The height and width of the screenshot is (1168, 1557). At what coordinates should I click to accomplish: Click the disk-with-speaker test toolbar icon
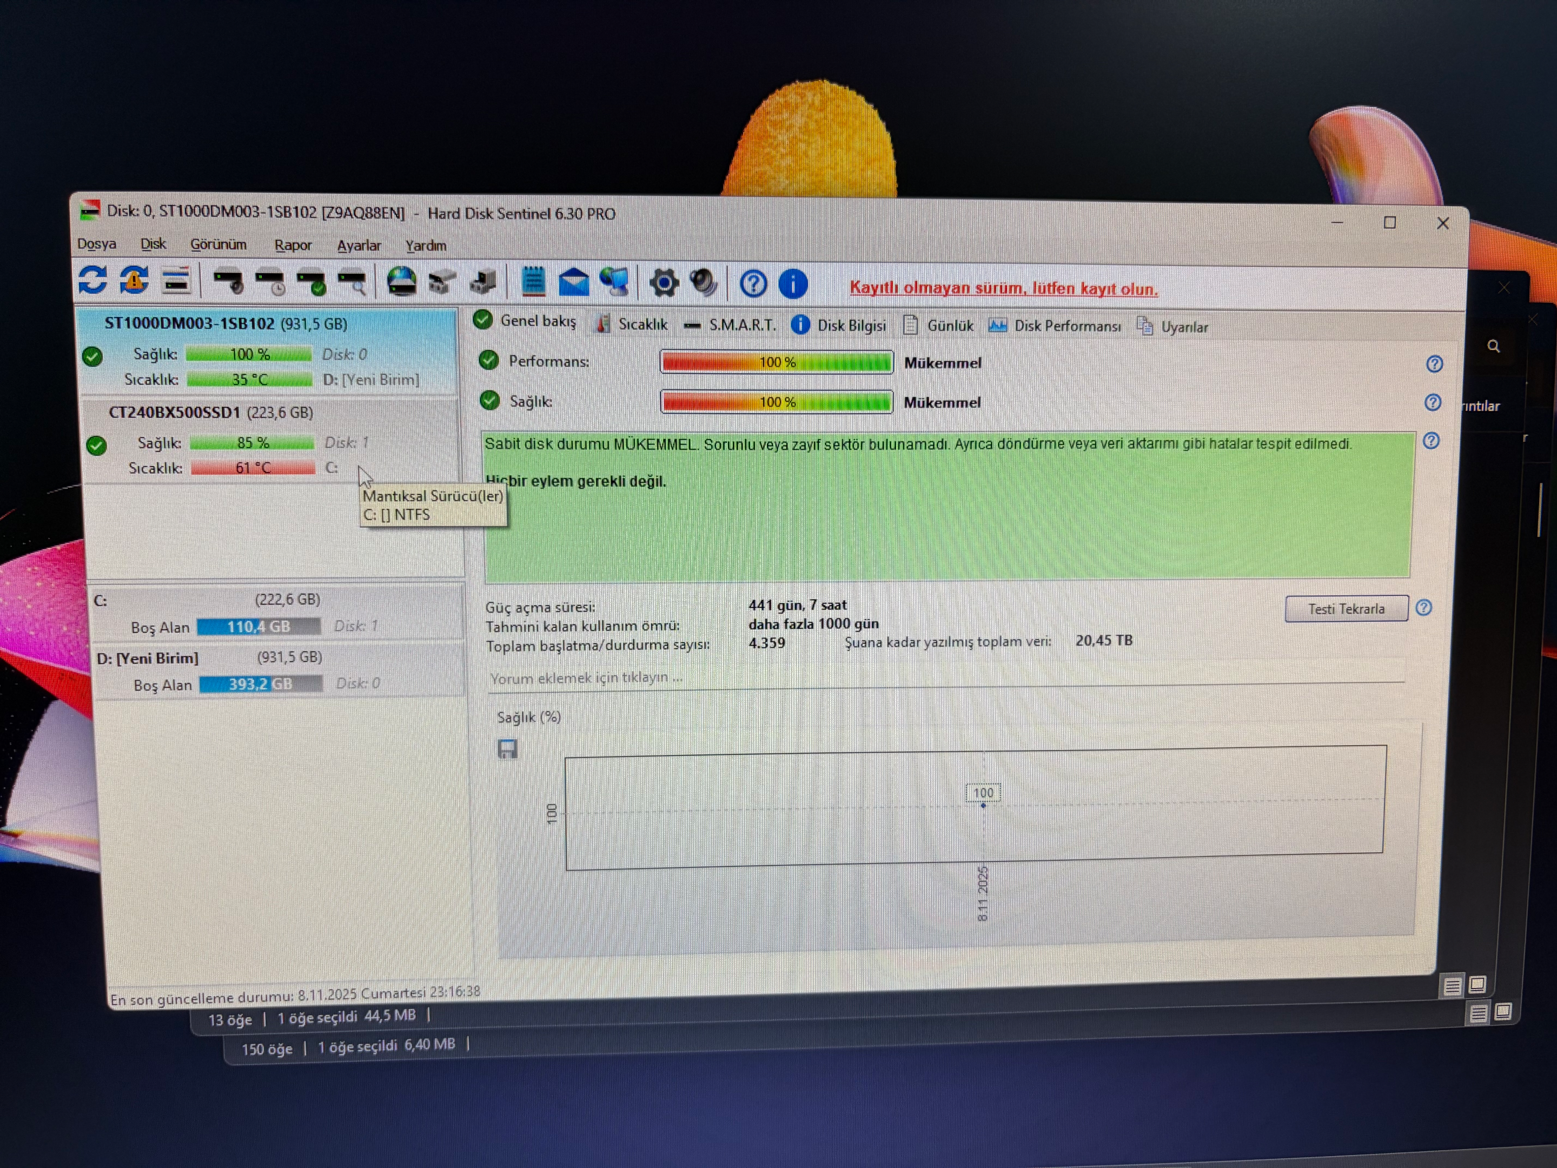pos(229,282)
